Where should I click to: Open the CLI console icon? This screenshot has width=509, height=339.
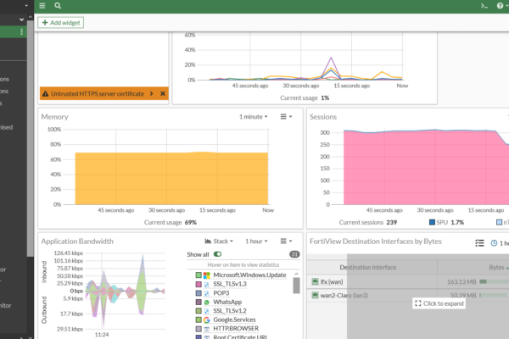(x=484, y=5)
